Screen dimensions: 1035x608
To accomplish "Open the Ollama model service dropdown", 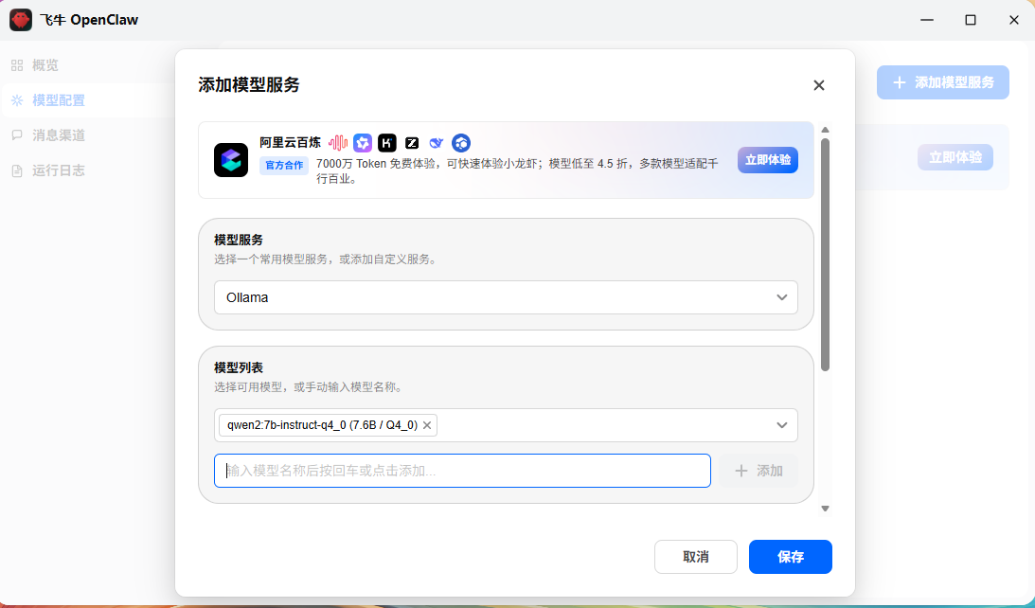I will point(505,297).
